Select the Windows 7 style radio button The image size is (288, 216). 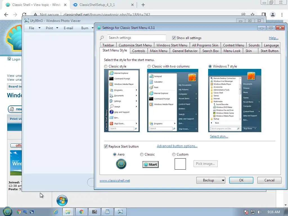[x=210, y=66]
